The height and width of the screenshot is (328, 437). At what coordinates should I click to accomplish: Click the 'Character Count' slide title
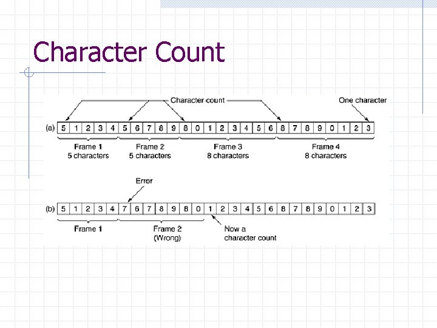coord(129,52)
